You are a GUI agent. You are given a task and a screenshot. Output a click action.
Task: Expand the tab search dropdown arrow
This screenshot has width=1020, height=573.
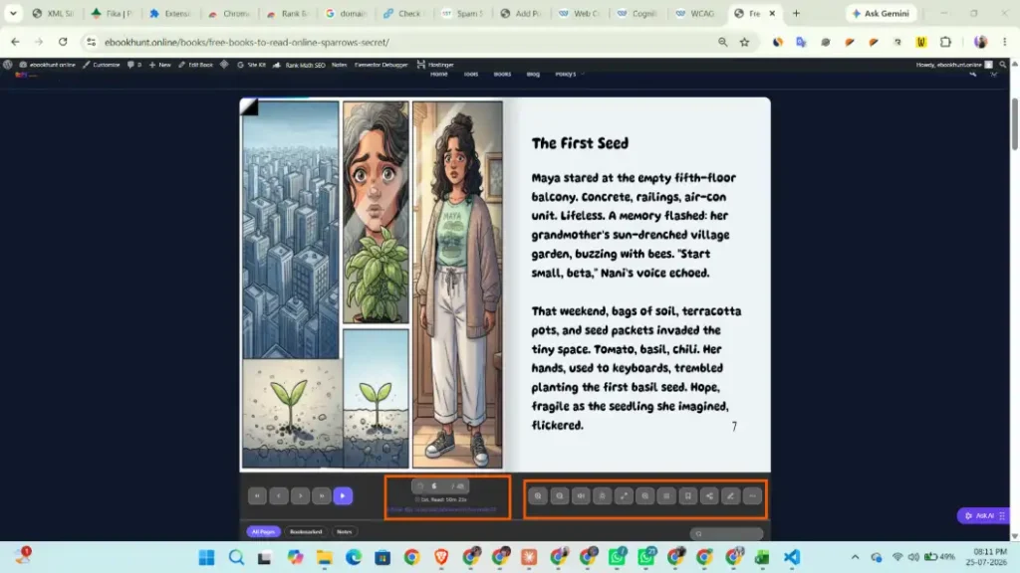tap(13, 13)
